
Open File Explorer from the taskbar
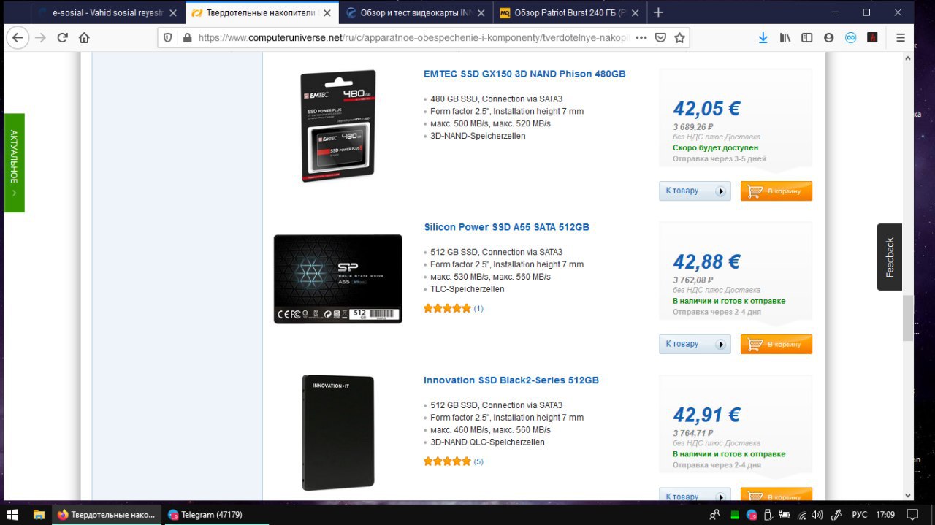pos(39,514)
